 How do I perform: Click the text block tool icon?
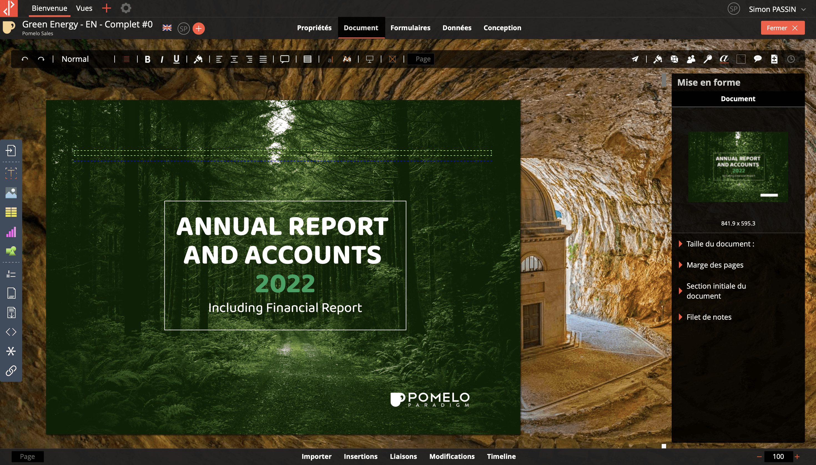point(11,173)
